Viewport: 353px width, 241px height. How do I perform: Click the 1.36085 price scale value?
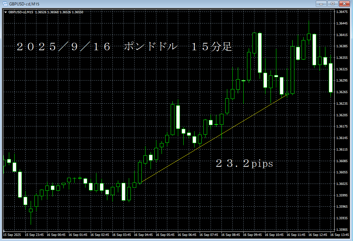point(342,161)
